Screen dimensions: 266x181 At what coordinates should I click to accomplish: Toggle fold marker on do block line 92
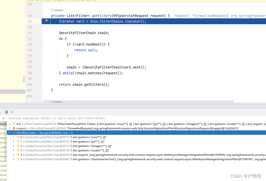coord(42,39)
